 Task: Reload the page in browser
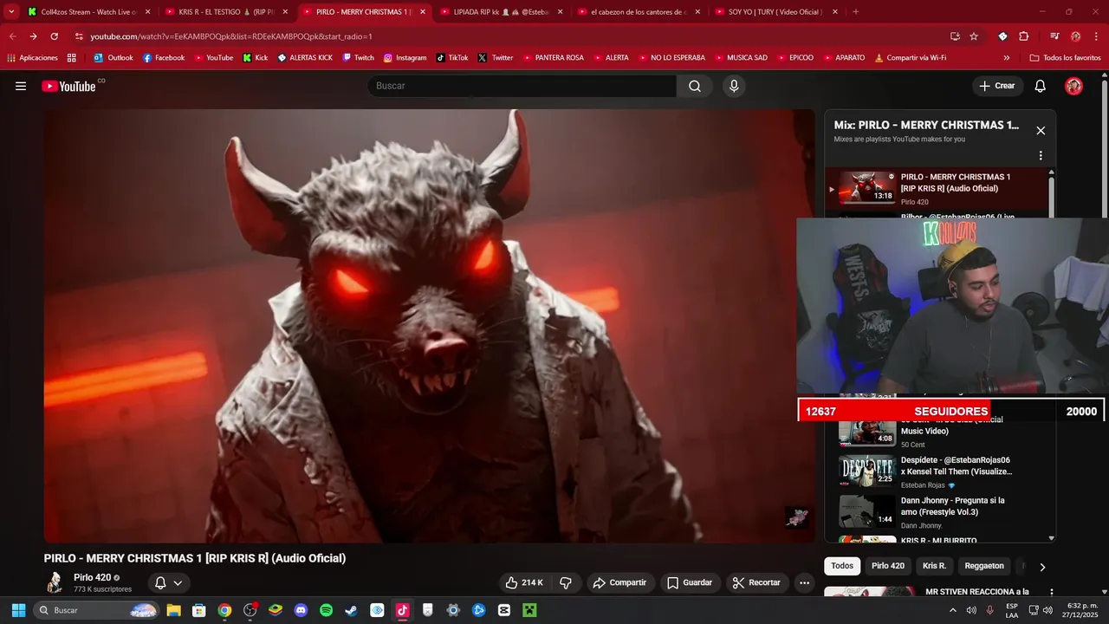(x=54, y=36)
